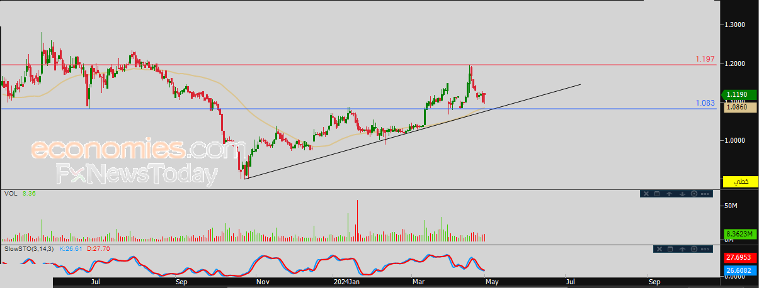Image resolution: width=759 pixels, height=288 pixels.
Task: Expand more options for SlowSTO panel
Action: (x=705, y=249)
